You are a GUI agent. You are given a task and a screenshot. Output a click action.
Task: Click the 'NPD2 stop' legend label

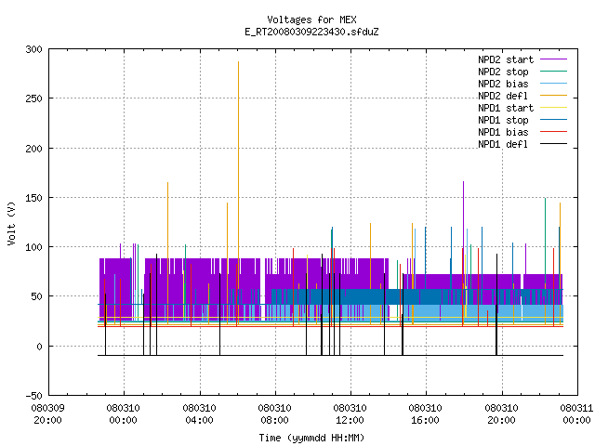(503, 72)
